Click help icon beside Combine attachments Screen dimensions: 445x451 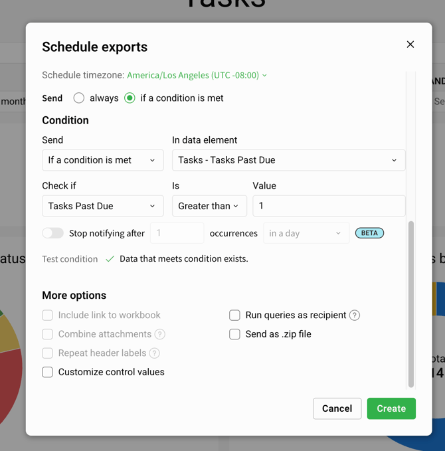tap(160, 334)
